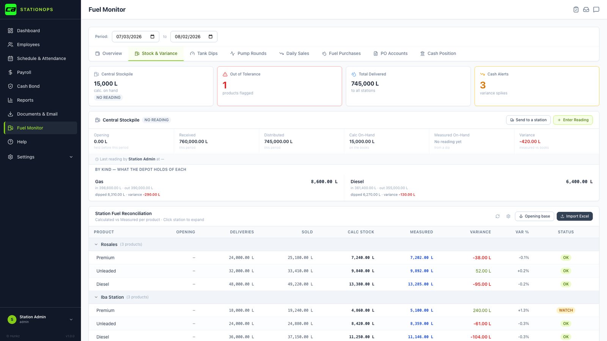Select the Stock & Variance tab
607x341 pixels.
point(156,53)
